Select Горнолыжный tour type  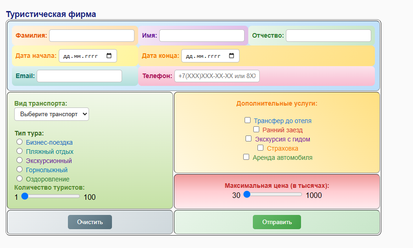(20, 169)
